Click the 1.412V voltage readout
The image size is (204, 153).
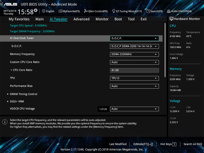[103, 109]
